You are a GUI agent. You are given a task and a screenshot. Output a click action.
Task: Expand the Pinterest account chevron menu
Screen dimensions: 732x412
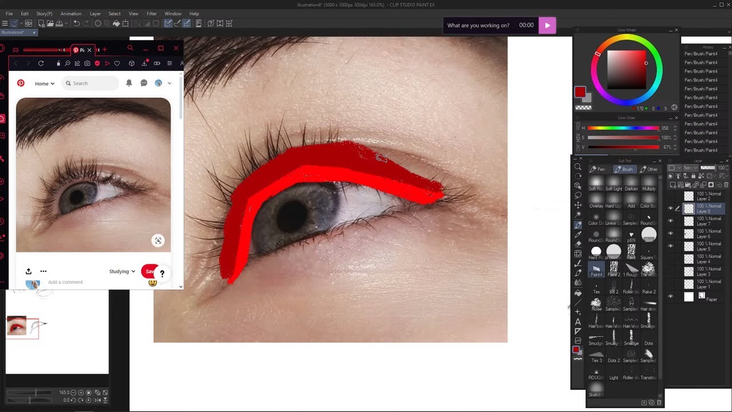pyautogui.click(x=169, y=83)
